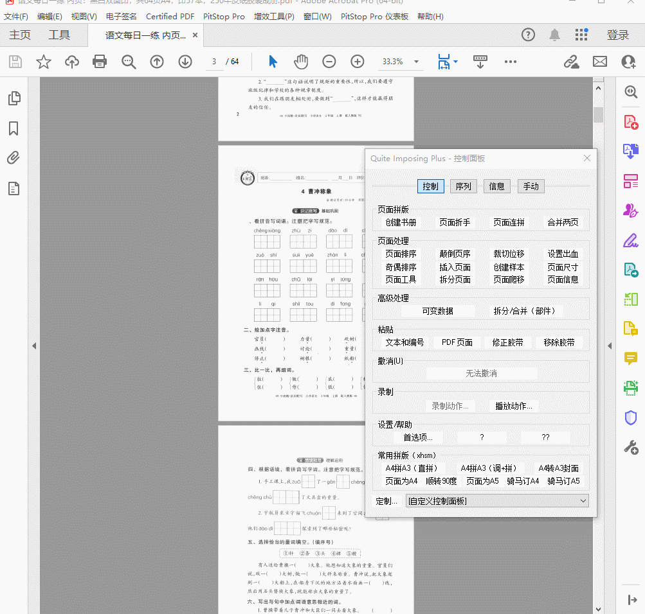Click the Save file icon
Image resolution: width=645 pixels, height=614 pixels.
coord(15,62)
